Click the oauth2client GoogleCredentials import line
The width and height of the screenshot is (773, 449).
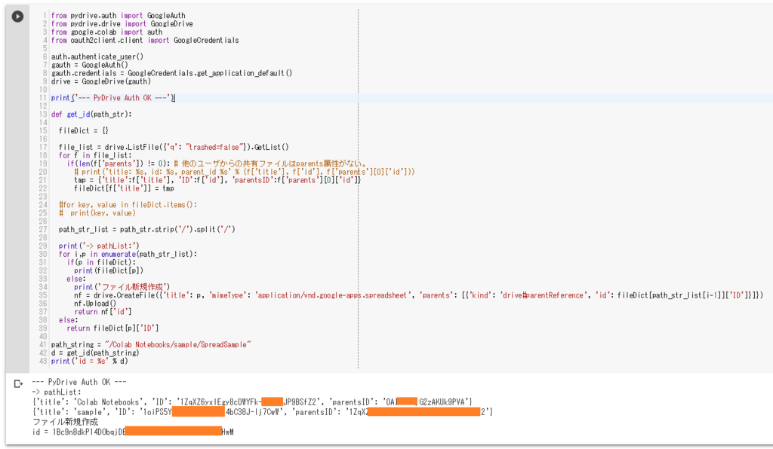(145, 41)
